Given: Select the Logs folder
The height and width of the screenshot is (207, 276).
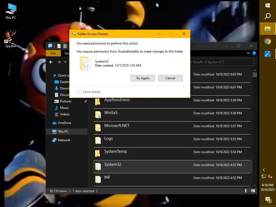Looking at the screenshot, I should [x=172, y=141].
